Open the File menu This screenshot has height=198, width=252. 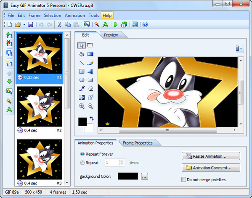pos(11,16)
